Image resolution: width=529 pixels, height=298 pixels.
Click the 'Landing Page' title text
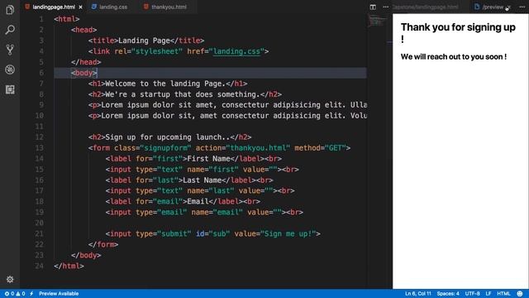144,41
